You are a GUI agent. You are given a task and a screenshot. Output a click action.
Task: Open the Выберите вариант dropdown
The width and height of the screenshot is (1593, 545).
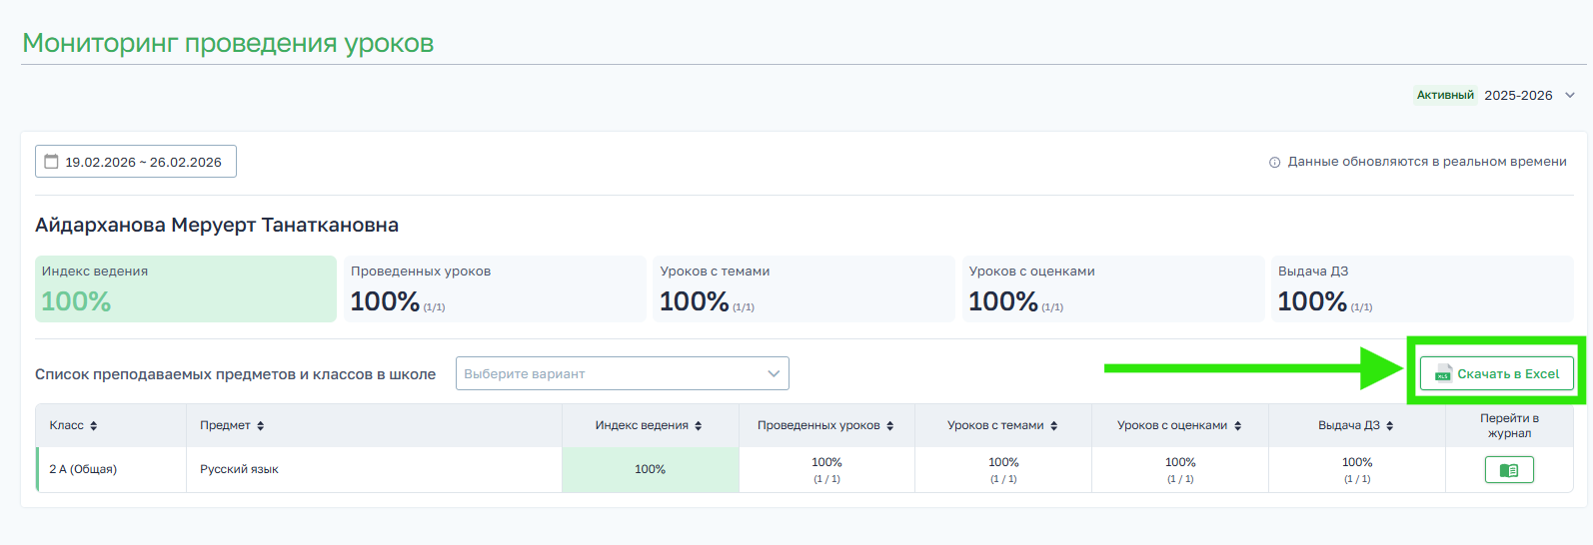(622, 373)
